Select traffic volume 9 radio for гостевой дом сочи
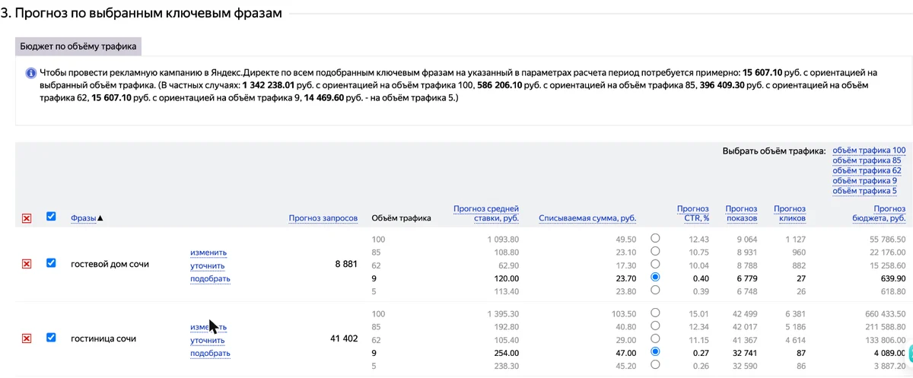Screen dimensions: 913x378 [655, 278]
